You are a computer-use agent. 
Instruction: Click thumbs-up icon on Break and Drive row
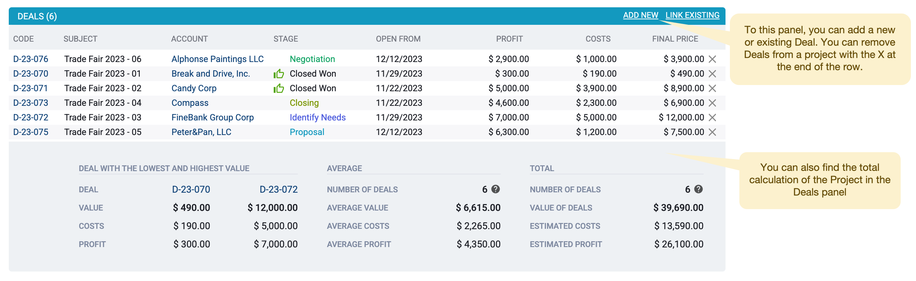point(279,74)
